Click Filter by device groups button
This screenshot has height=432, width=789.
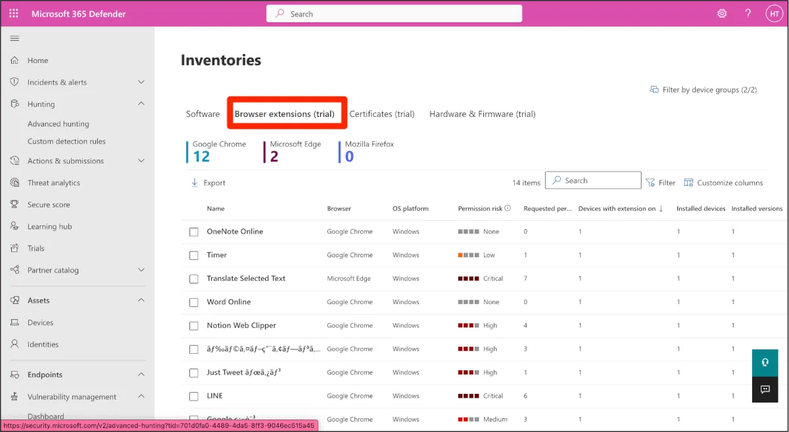click(703, 90)
